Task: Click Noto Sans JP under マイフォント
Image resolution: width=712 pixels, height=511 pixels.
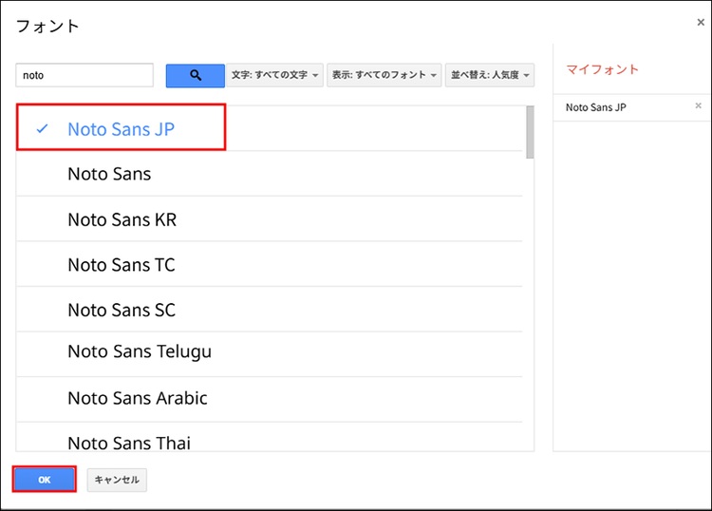Action: (x=595, y=107)
